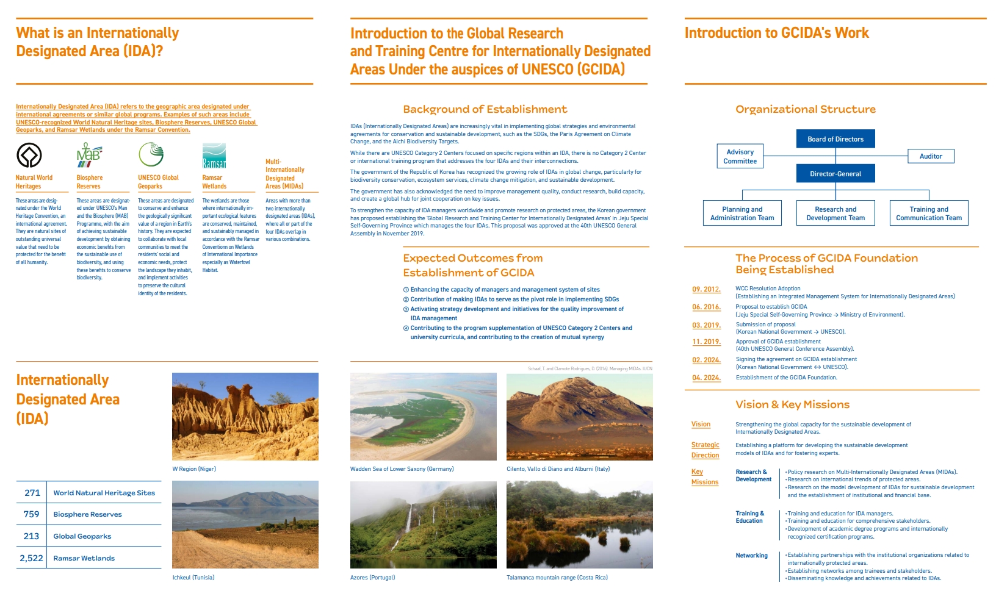Screen dimensions: 996x599
Task: Click the 09. 2012. timeline date
Action: coord(706,289)
